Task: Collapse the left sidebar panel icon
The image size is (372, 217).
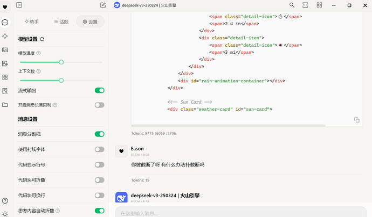Action: [x=19, y=5]
